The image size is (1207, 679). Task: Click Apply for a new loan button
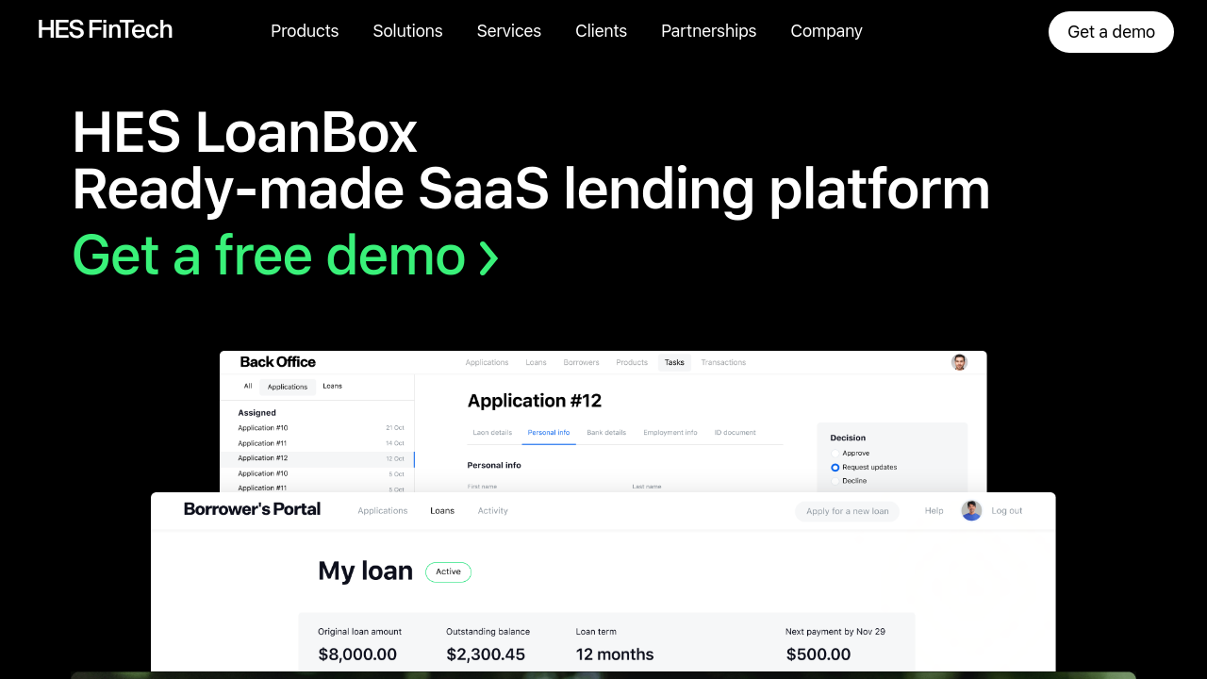click(x=847, y=511)
